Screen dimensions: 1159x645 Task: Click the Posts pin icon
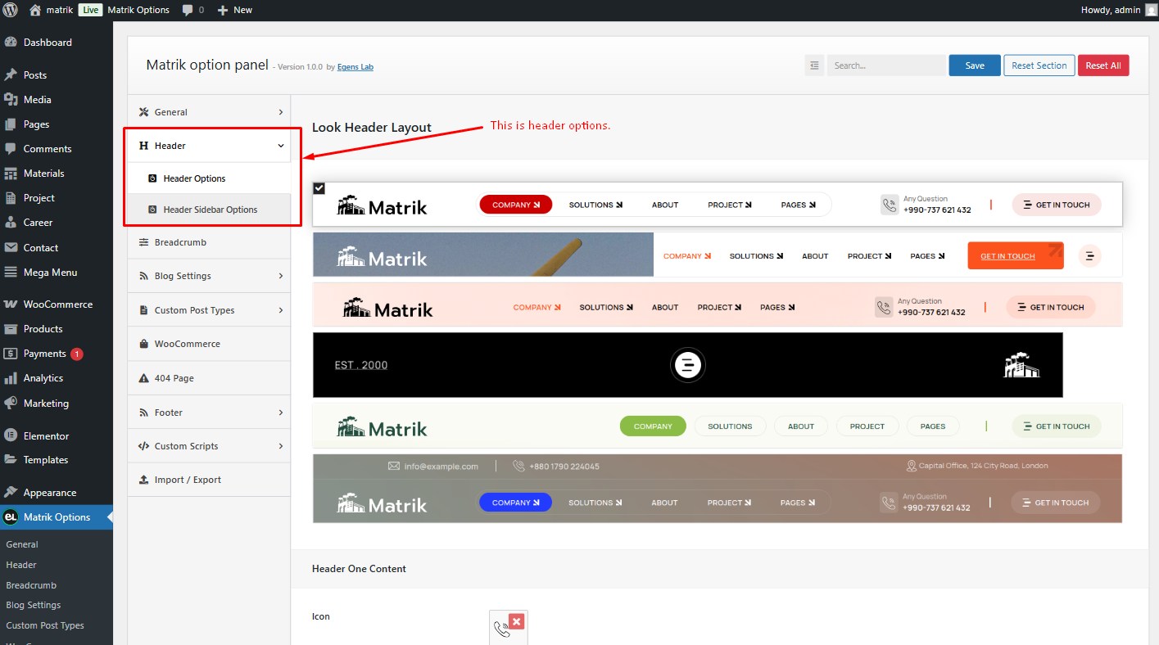[11, 74]
